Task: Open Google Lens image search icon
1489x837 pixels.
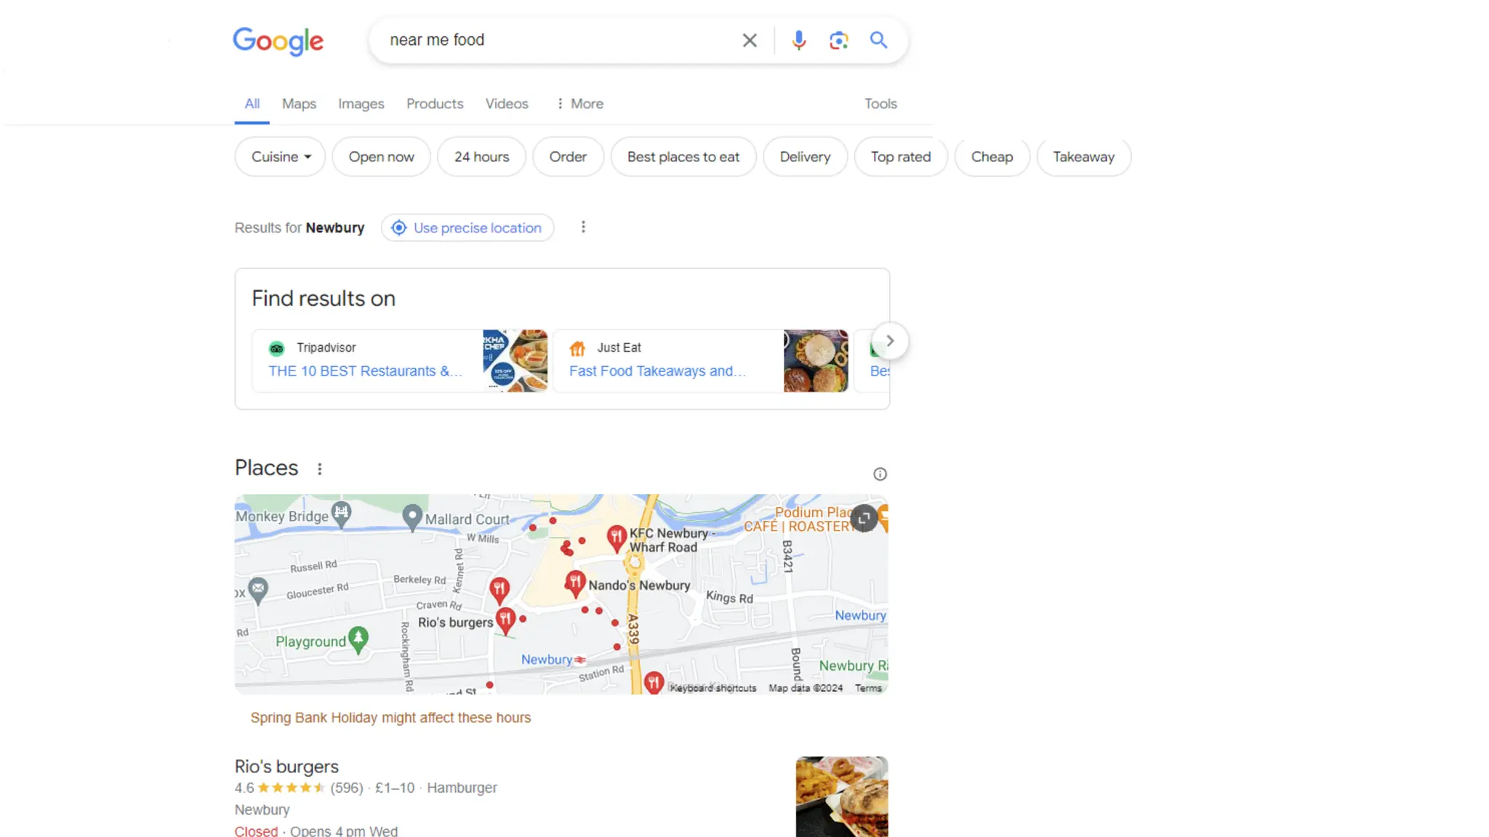Action: click(x=838, y=41)
